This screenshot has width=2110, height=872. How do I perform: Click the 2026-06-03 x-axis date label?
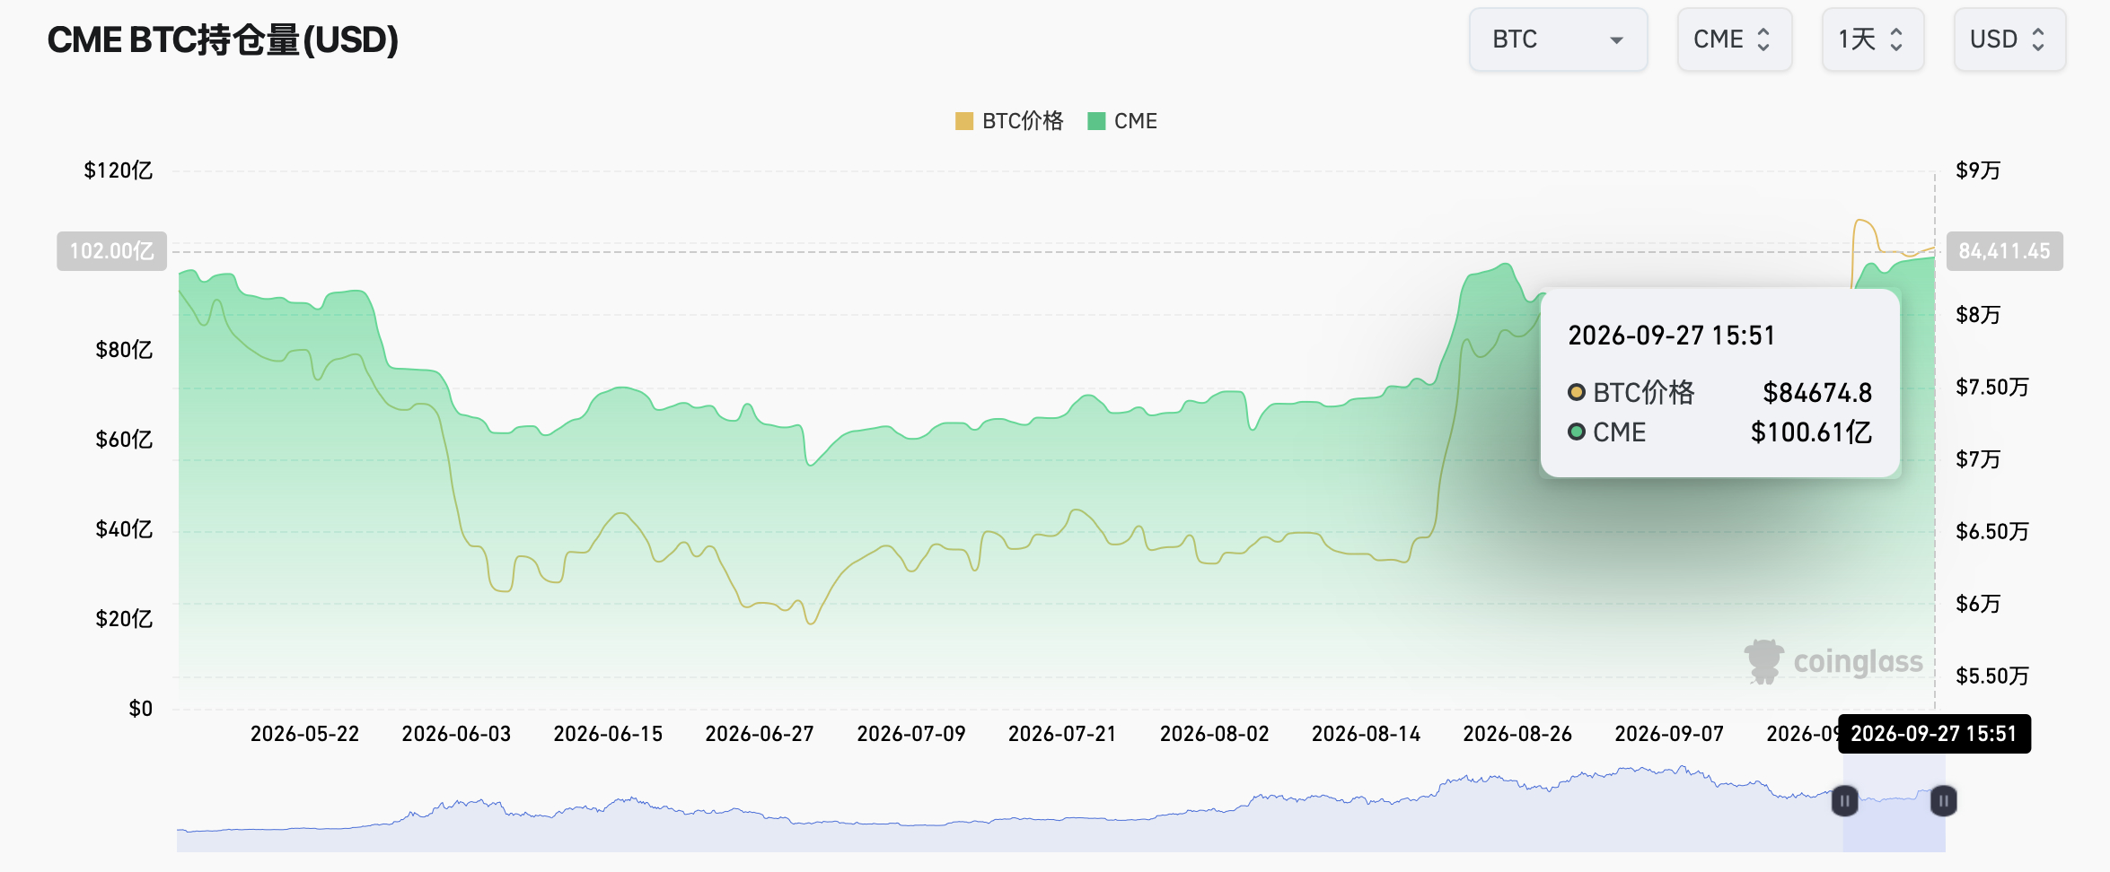[456, 734]
